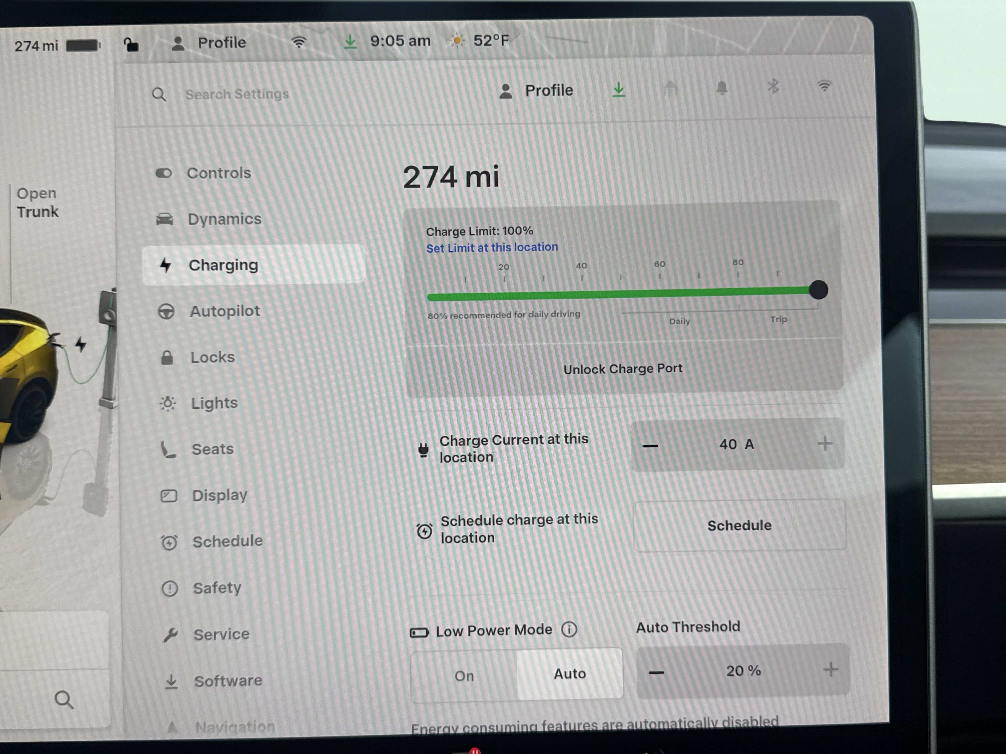Open the Software settings
Viewport: 1006px width, 754px height.
click(213, 681)
